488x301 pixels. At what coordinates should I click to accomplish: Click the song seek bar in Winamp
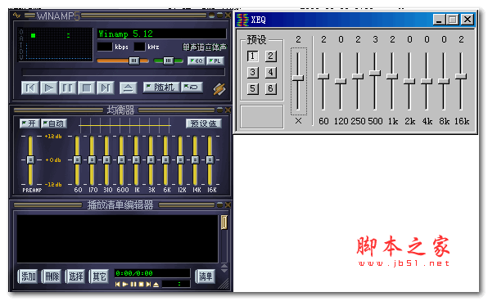123,73
